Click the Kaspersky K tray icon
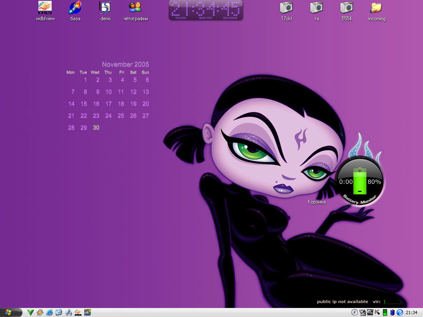The image size is (423, 317). pos(378,312)
